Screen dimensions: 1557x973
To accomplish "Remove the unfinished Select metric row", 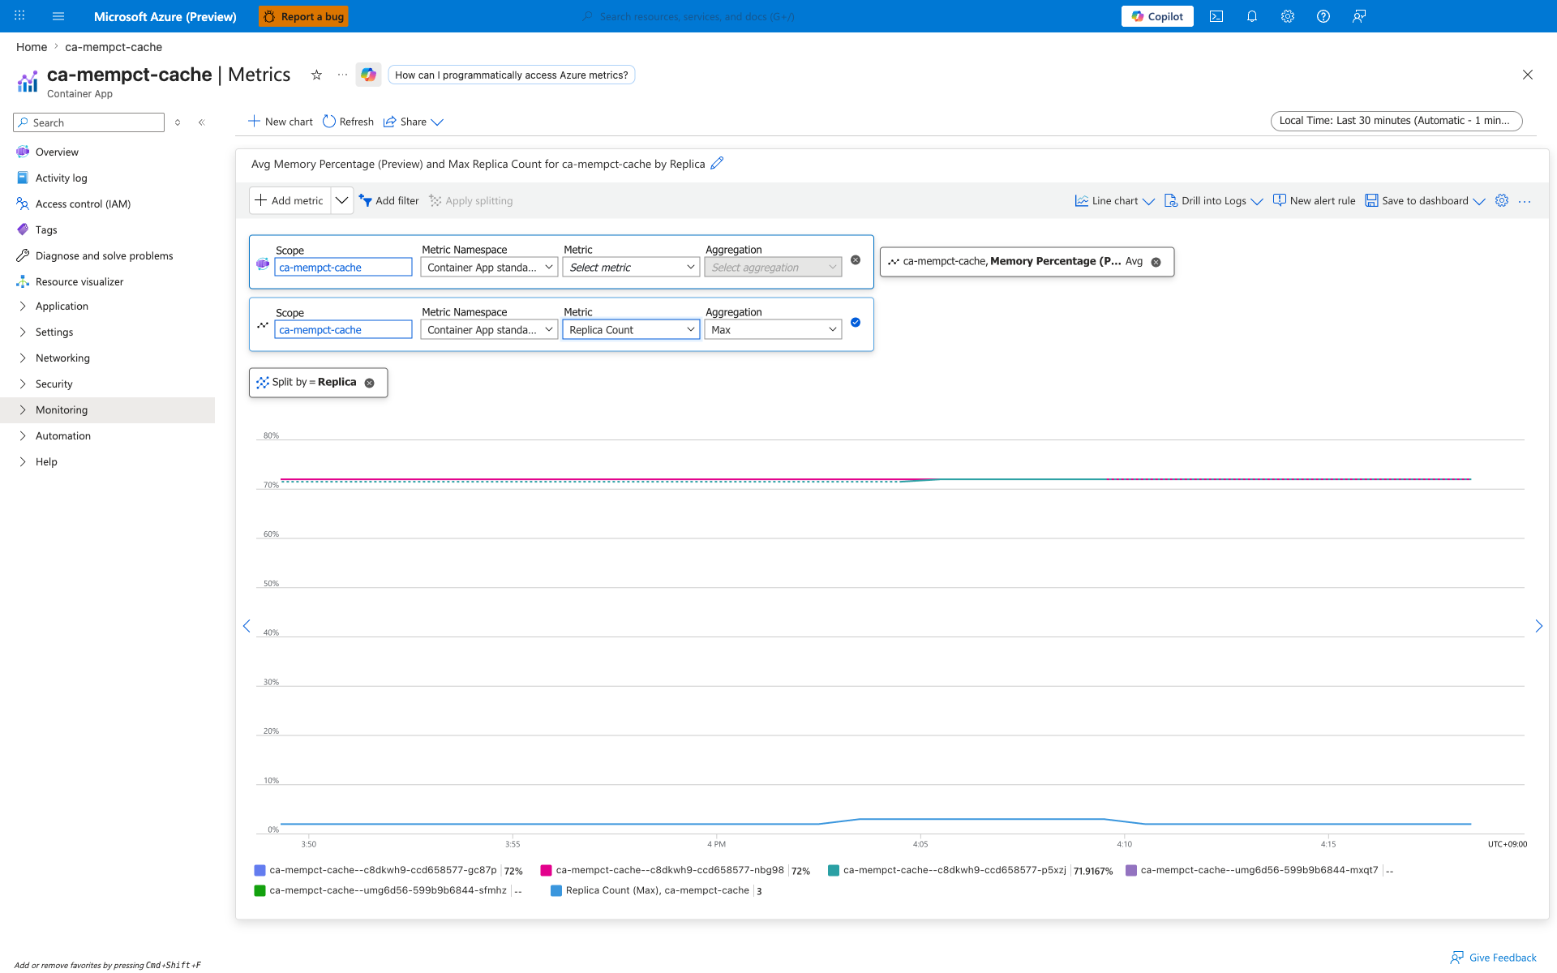I will click(x=856, y=260).
